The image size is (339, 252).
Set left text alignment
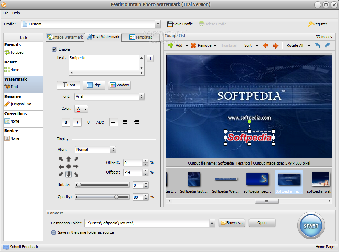114,122
